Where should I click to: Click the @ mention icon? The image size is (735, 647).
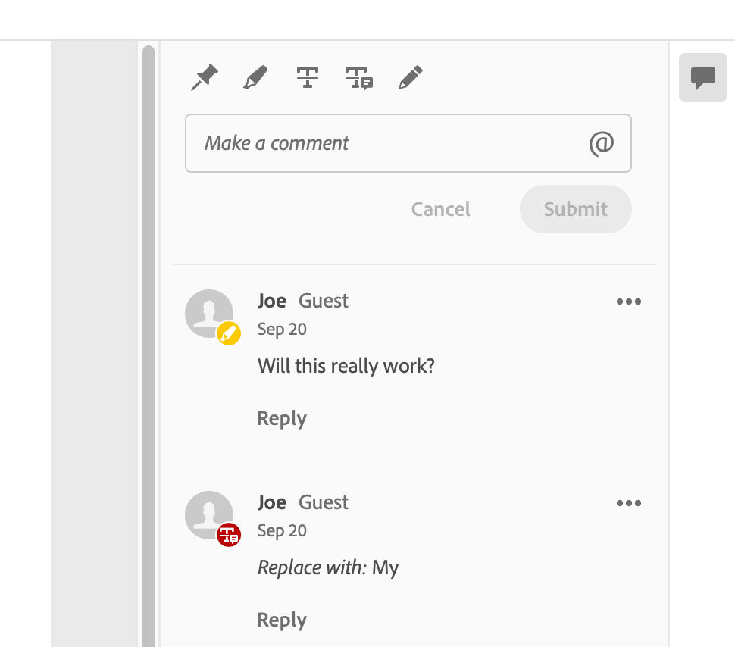click(601, 143)
